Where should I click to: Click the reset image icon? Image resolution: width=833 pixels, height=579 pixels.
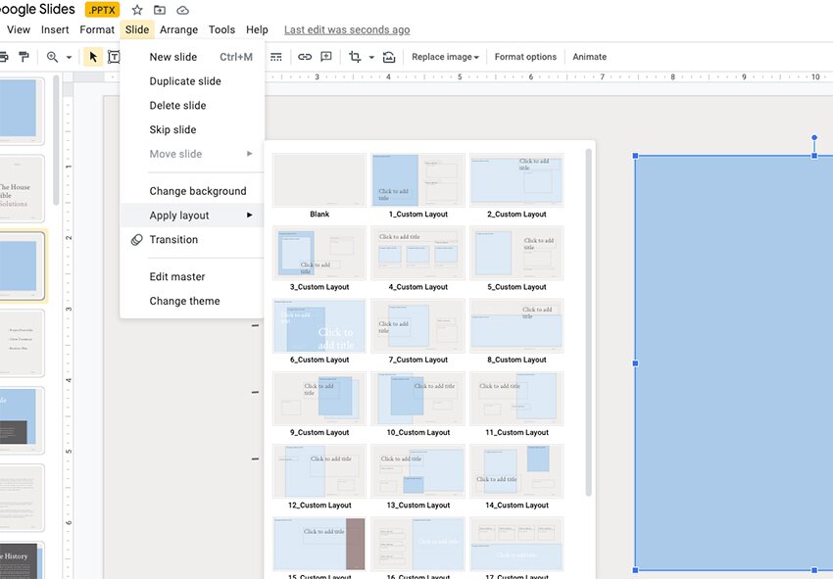click(x=389, y=57)
